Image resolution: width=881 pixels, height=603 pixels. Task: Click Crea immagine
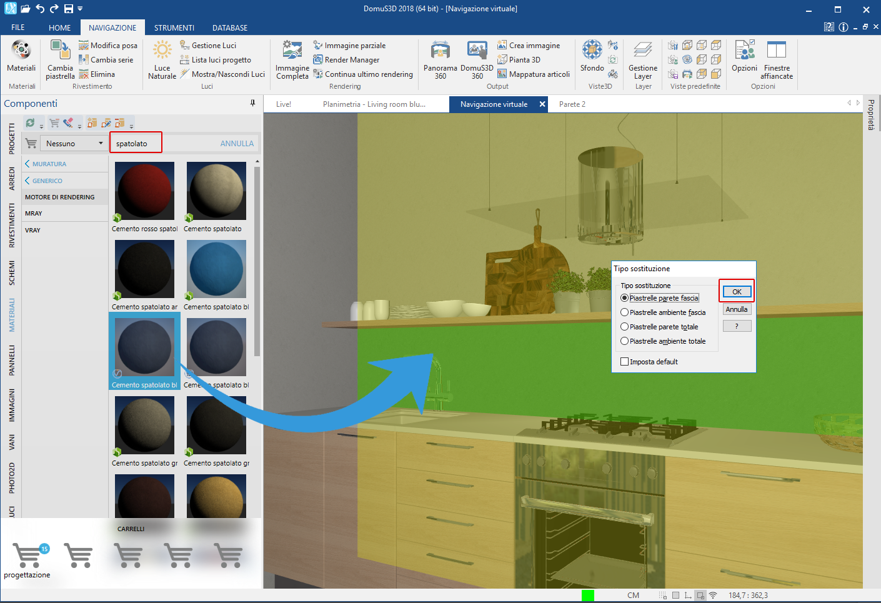tap(529, 46)
